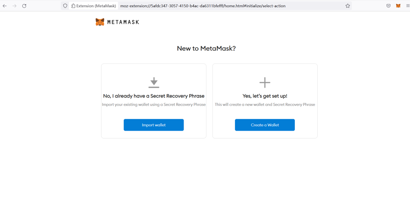Select the 'Yes, let's get set up!' heading
Screen dimensions: 410x198
tap(265, 96)
